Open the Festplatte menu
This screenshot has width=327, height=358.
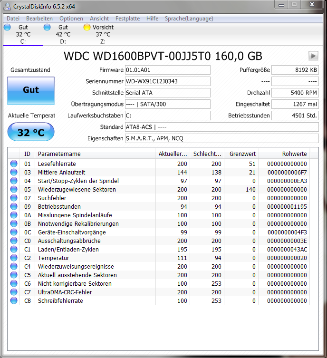tap(127, 19)
